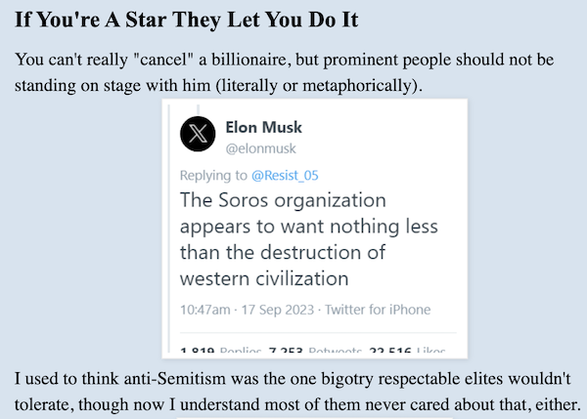Screen dimensions: 587x419
Task: Click the horizontal divider below the timestamp
Action: point(318,332)
